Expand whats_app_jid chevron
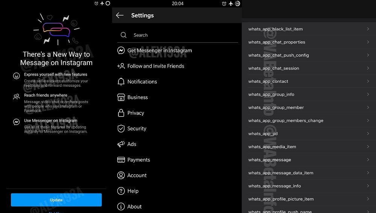This screenshot has height=213, width=376. [368, 133]
